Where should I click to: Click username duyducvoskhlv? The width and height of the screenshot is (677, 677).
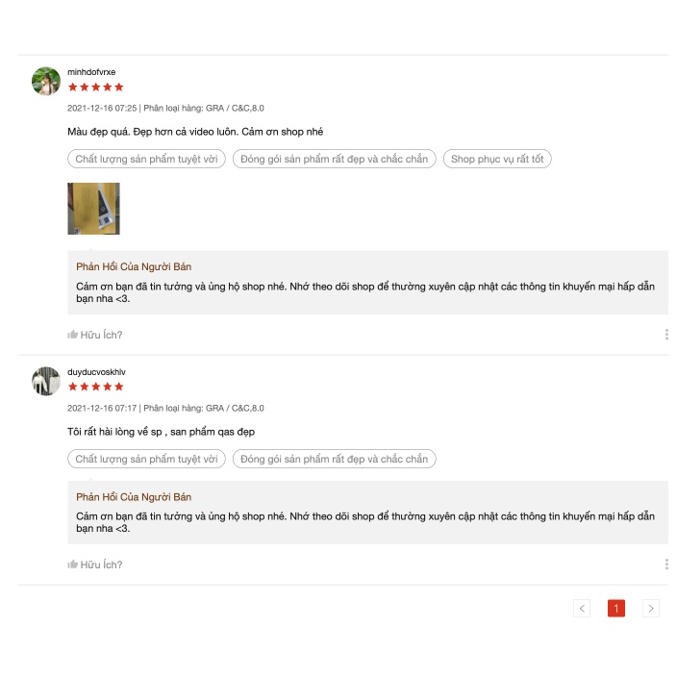pos(96,372)
